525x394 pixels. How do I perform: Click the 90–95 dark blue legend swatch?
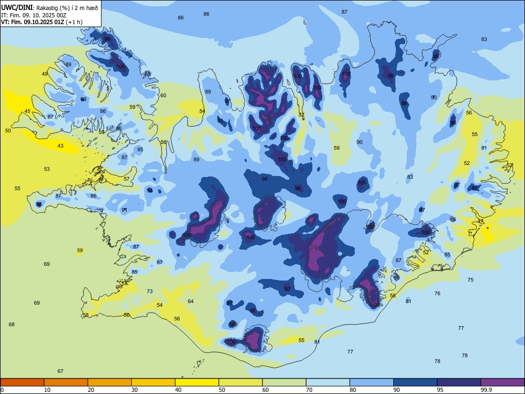[x=415, y=382]
